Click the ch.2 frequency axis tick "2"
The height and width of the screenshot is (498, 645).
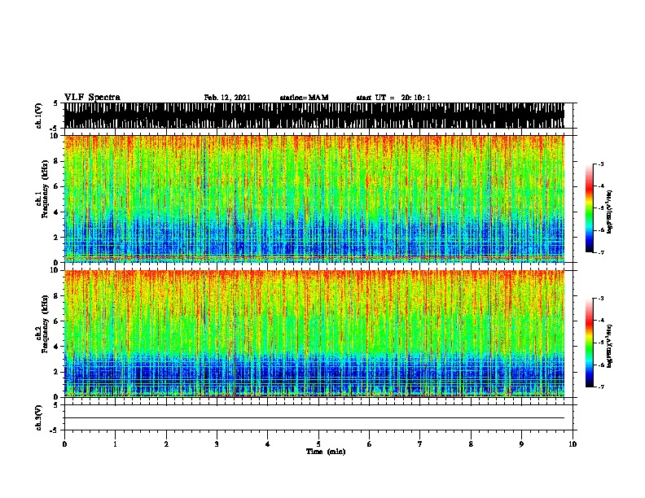coord(58,372)
